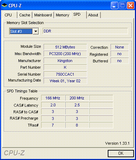Click the DDR memory type field
Image resolution: width=136 pixels, height=160 pixels.
[85, 31]
